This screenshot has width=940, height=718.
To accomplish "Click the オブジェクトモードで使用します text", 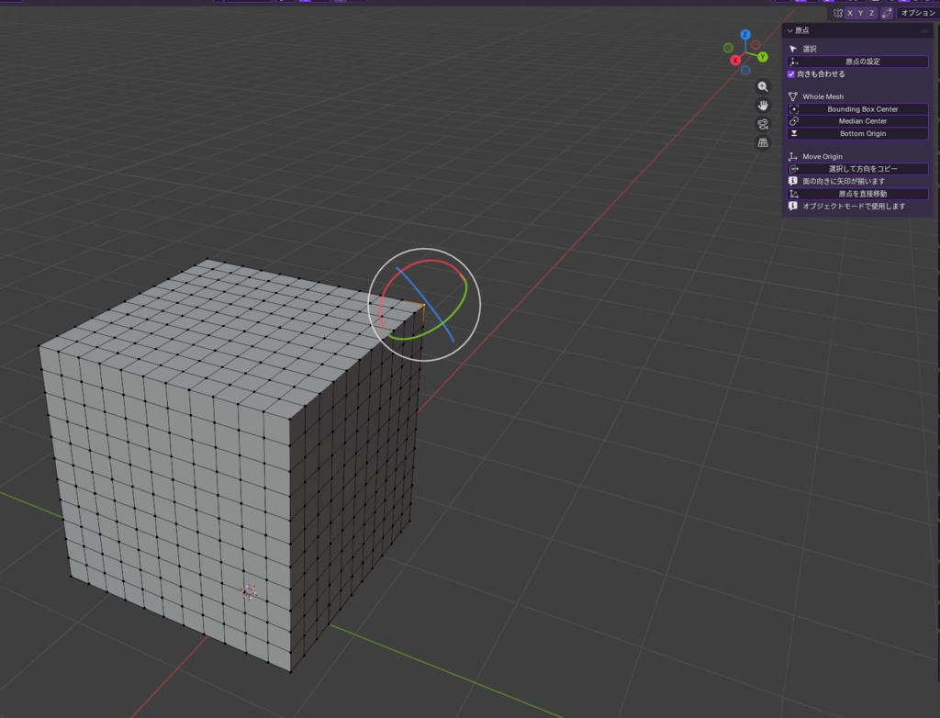I will coord(854,207).
